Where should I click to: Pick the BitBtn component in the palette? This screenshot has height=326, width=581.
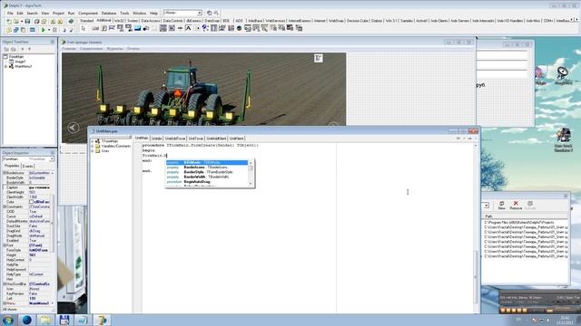coord(95,28)
